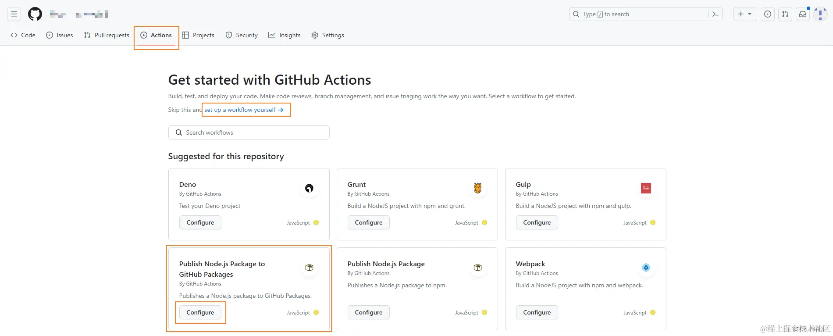Viewport: 833px width, 336px height.
Task: Open the Insights tab
Action: click(285, 35)
